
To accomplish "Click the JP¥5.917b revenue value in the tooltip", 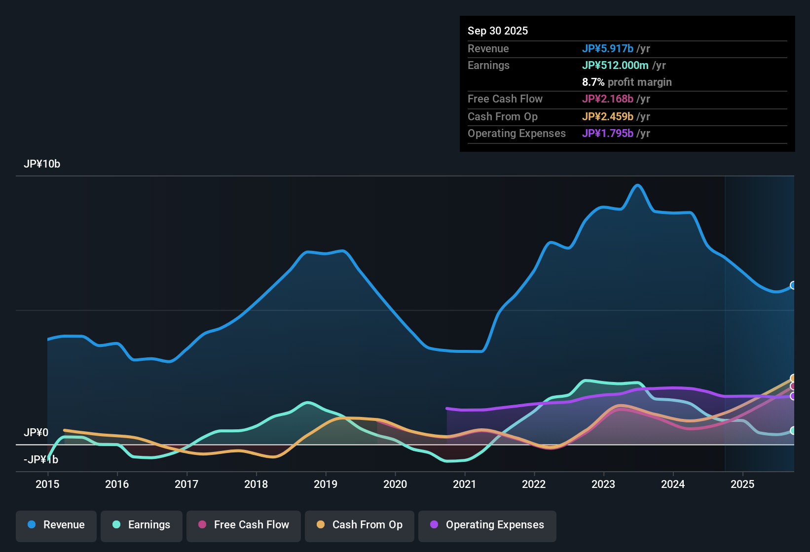I will click(607, 48).
